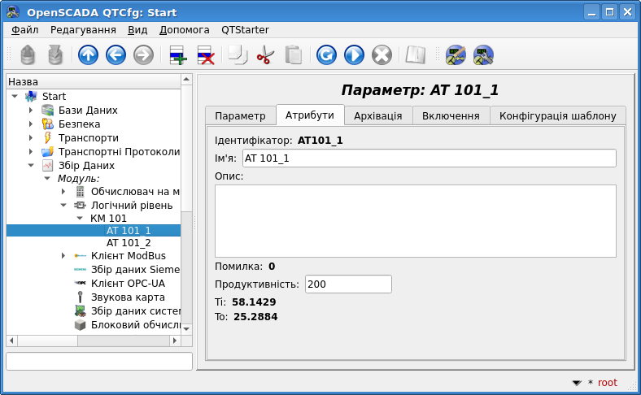Viewport: 641px width, 395px height.
Task: Click the To value 25.2884
Action: [x=255, y=317]
